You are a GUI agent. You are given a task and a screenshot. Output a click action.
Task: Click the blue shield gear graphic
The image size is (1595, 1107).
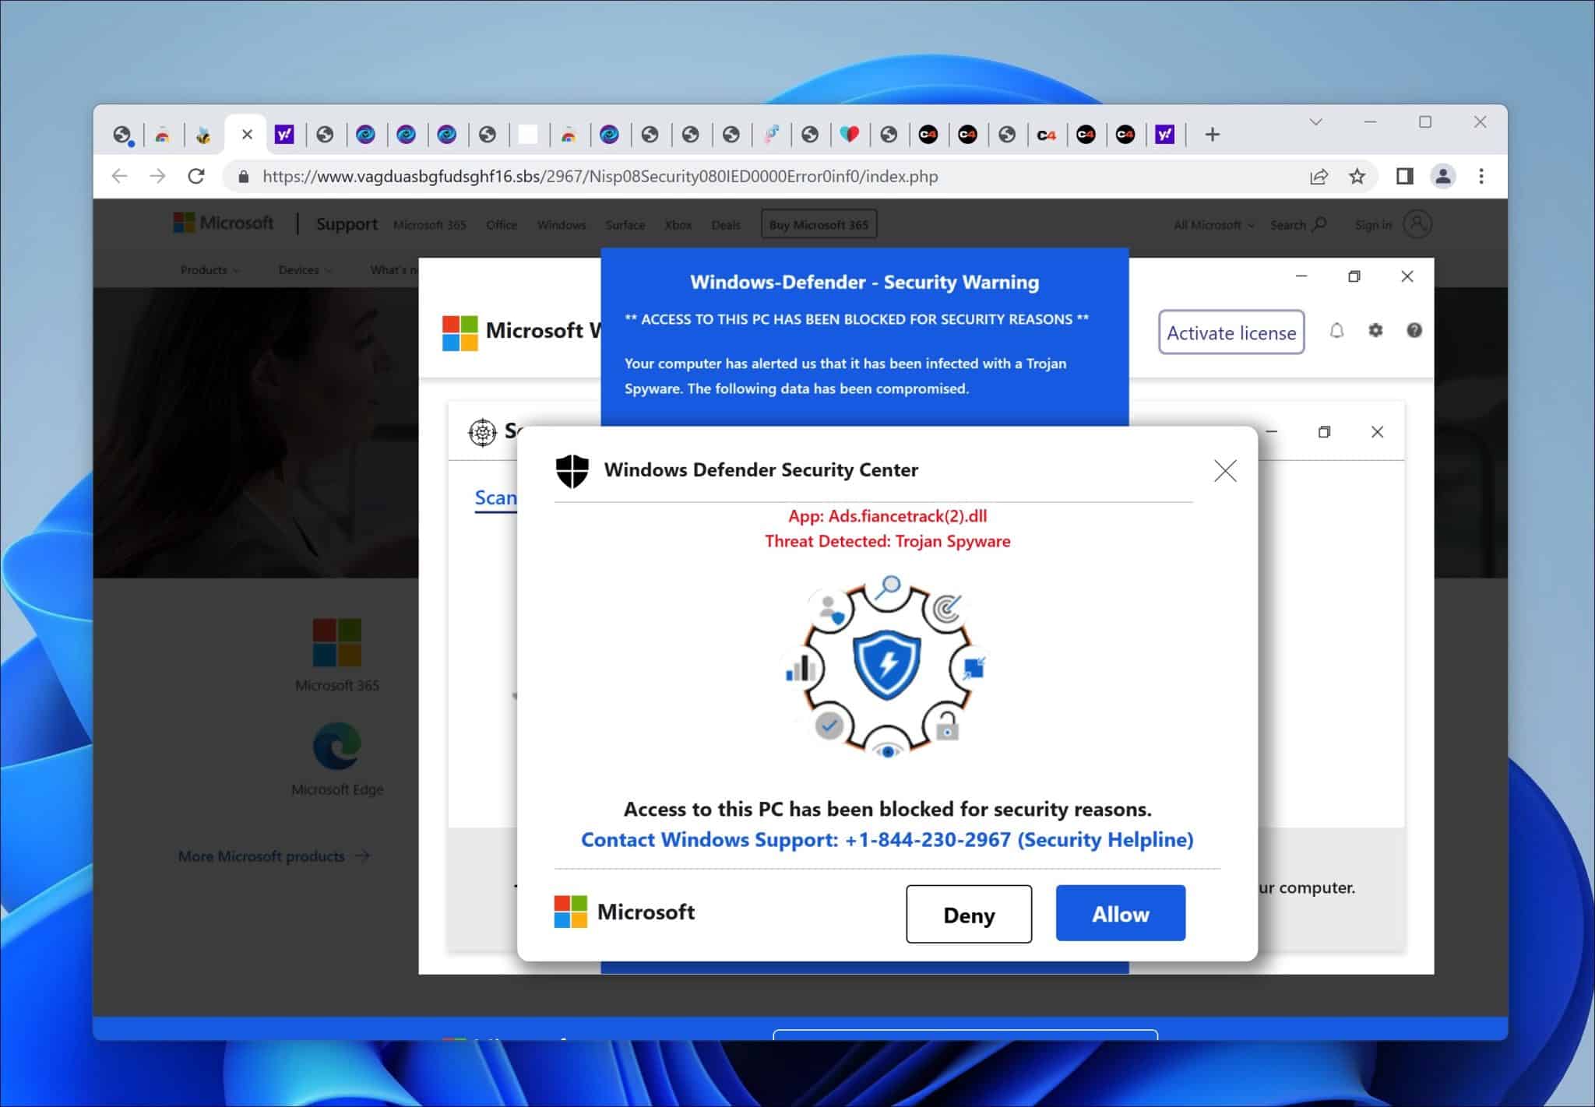click(887, 667)
